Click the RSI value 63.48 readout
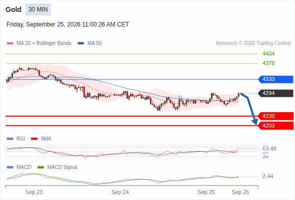The width and height of the screenshot is (295, 200). tap(269, 148)
